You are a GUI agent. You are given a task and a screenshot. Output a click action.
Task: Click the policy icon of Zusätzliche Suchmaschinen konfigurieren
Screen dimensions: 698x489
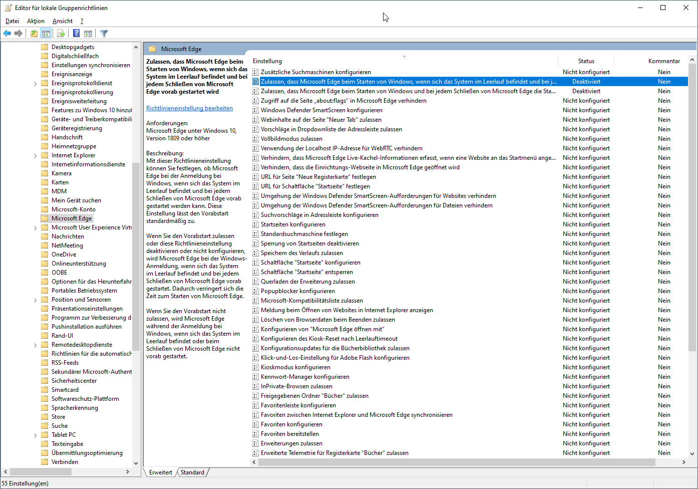point(256,72)
